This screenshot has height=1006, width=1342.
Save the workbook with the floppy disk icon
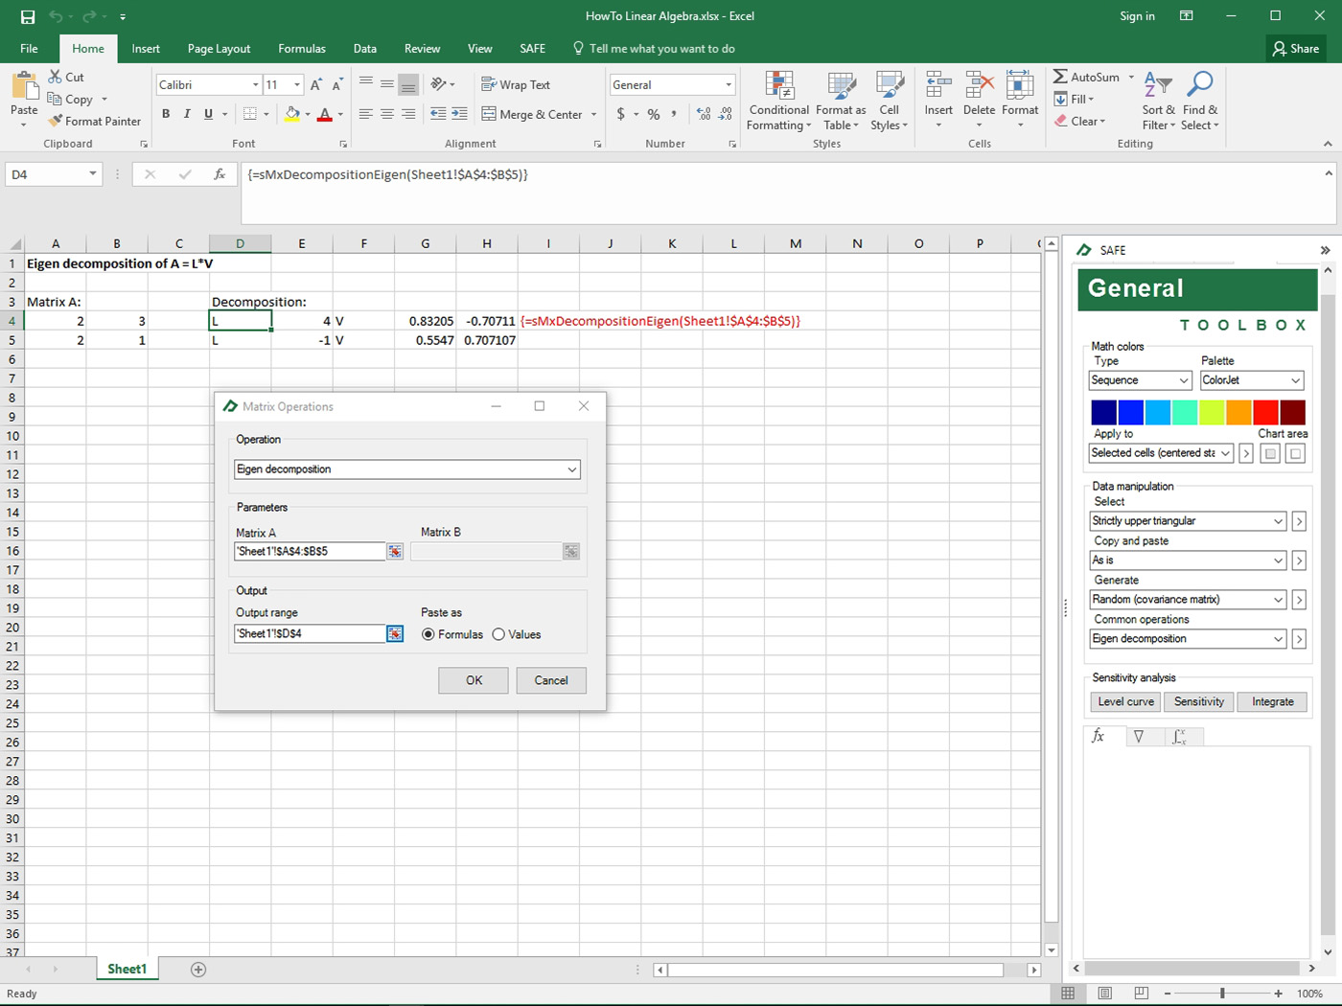click(x=28, y=16)
